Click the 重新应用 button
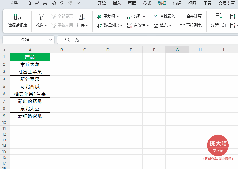Screen dimensions: 238x169 62,25
